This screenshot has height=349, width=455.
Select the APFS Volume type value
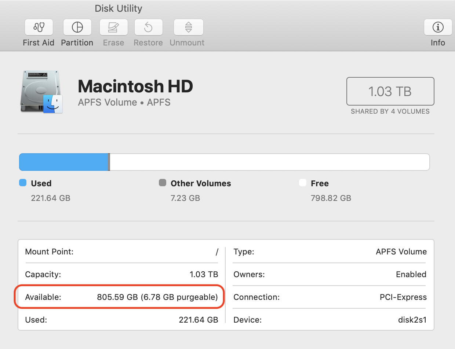click(x=401, y=252)
